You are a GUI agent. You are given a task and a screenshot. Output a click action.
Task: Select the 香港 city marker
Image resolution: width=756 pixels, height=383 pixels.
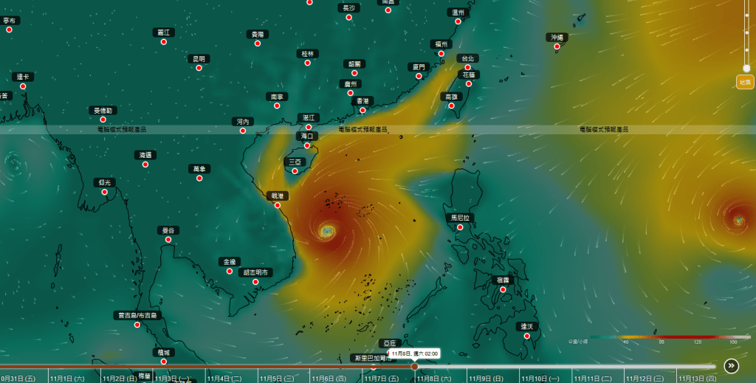point(362,110)
